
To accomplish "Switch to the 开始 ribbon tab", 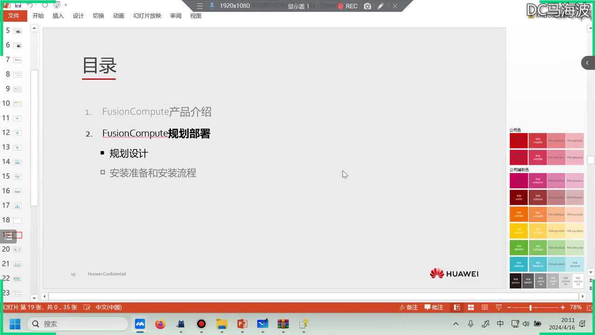I will coord(38,16).
